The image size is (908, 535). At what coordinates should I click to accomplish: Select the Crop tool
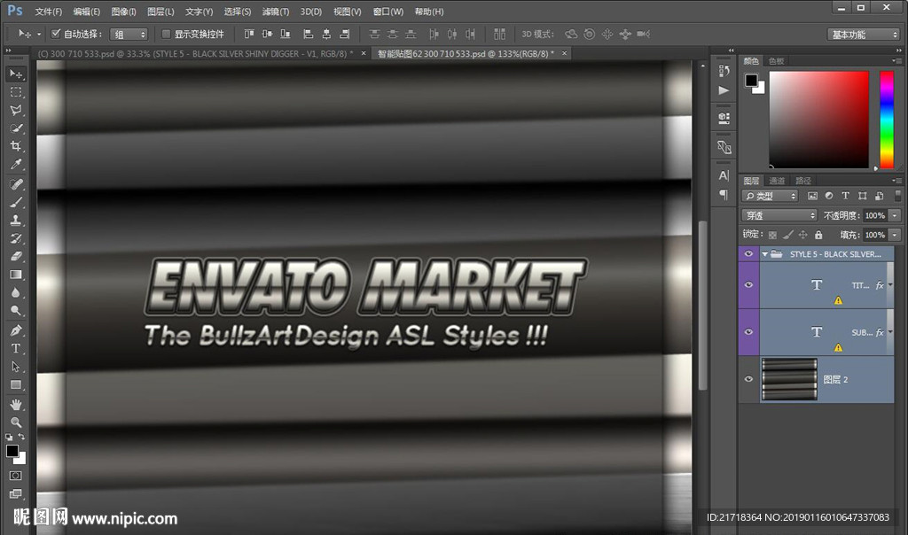pos(16,147)
